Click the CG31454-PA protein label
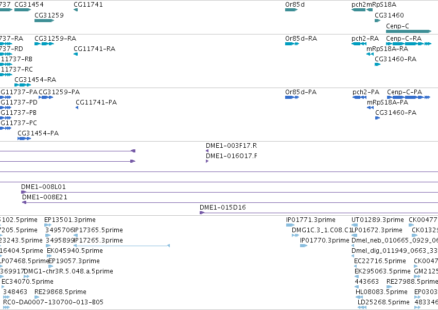438x310 pixels. [38, 133]
